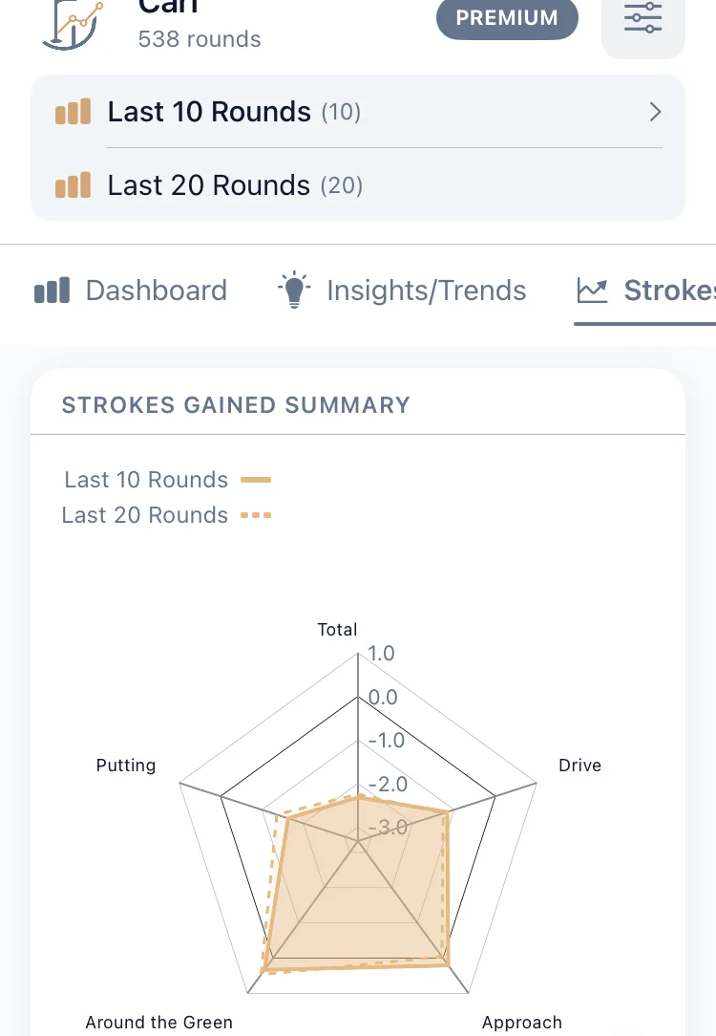The width and height of the screenshot is (716, 1036).
Task: Click the dotted legend line swatch
Action: click(x=255, y=515)
